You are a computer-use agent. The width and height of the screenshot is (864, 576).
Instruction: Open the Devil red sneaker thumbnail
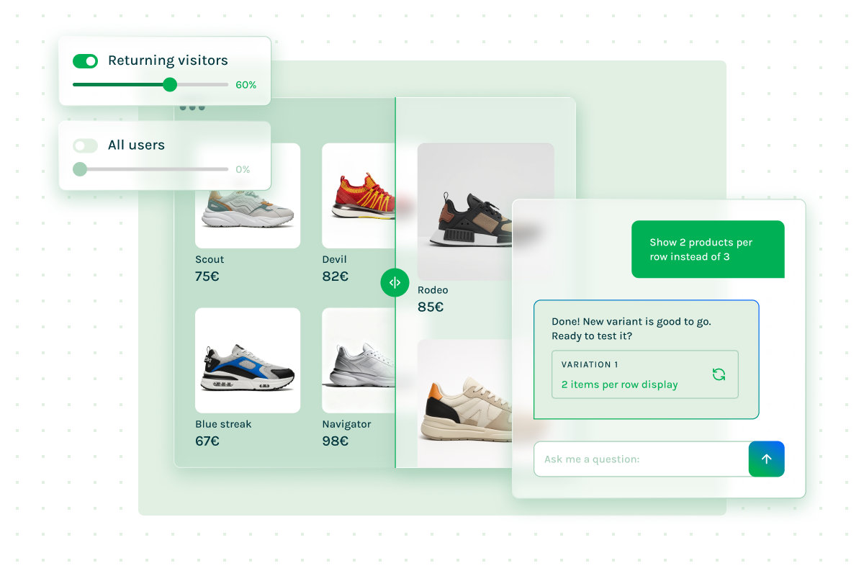[359, 196]
